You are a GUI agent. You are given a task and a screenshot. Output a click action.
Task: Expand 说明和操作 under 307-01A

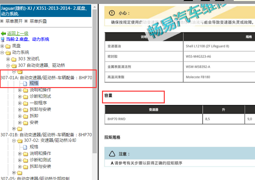[20, 90]
